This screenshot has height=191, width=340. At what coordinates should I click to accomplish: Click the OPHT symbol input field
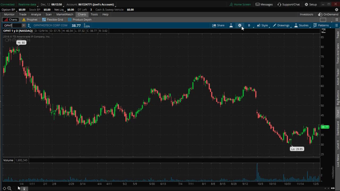click(x=12, y=25)
